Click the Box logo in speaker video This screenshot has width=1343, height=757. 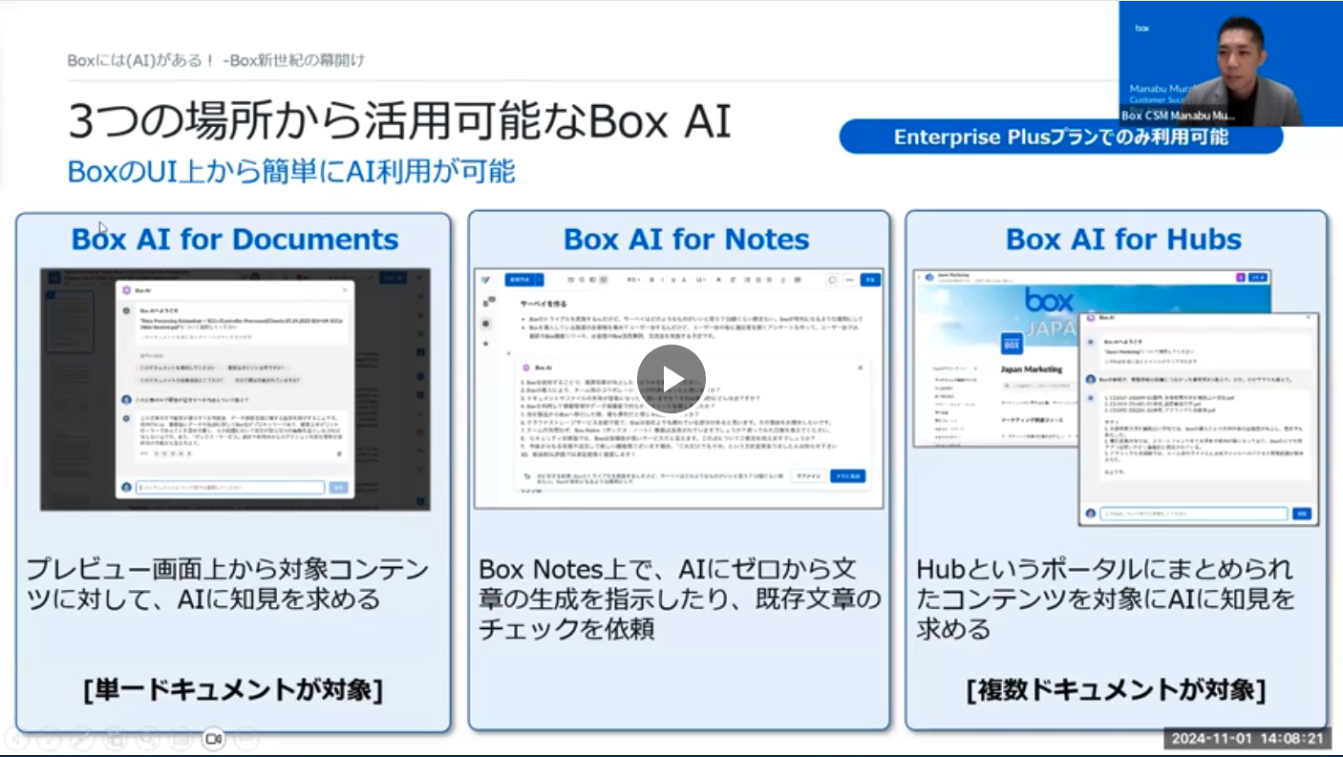[1141, 29]
